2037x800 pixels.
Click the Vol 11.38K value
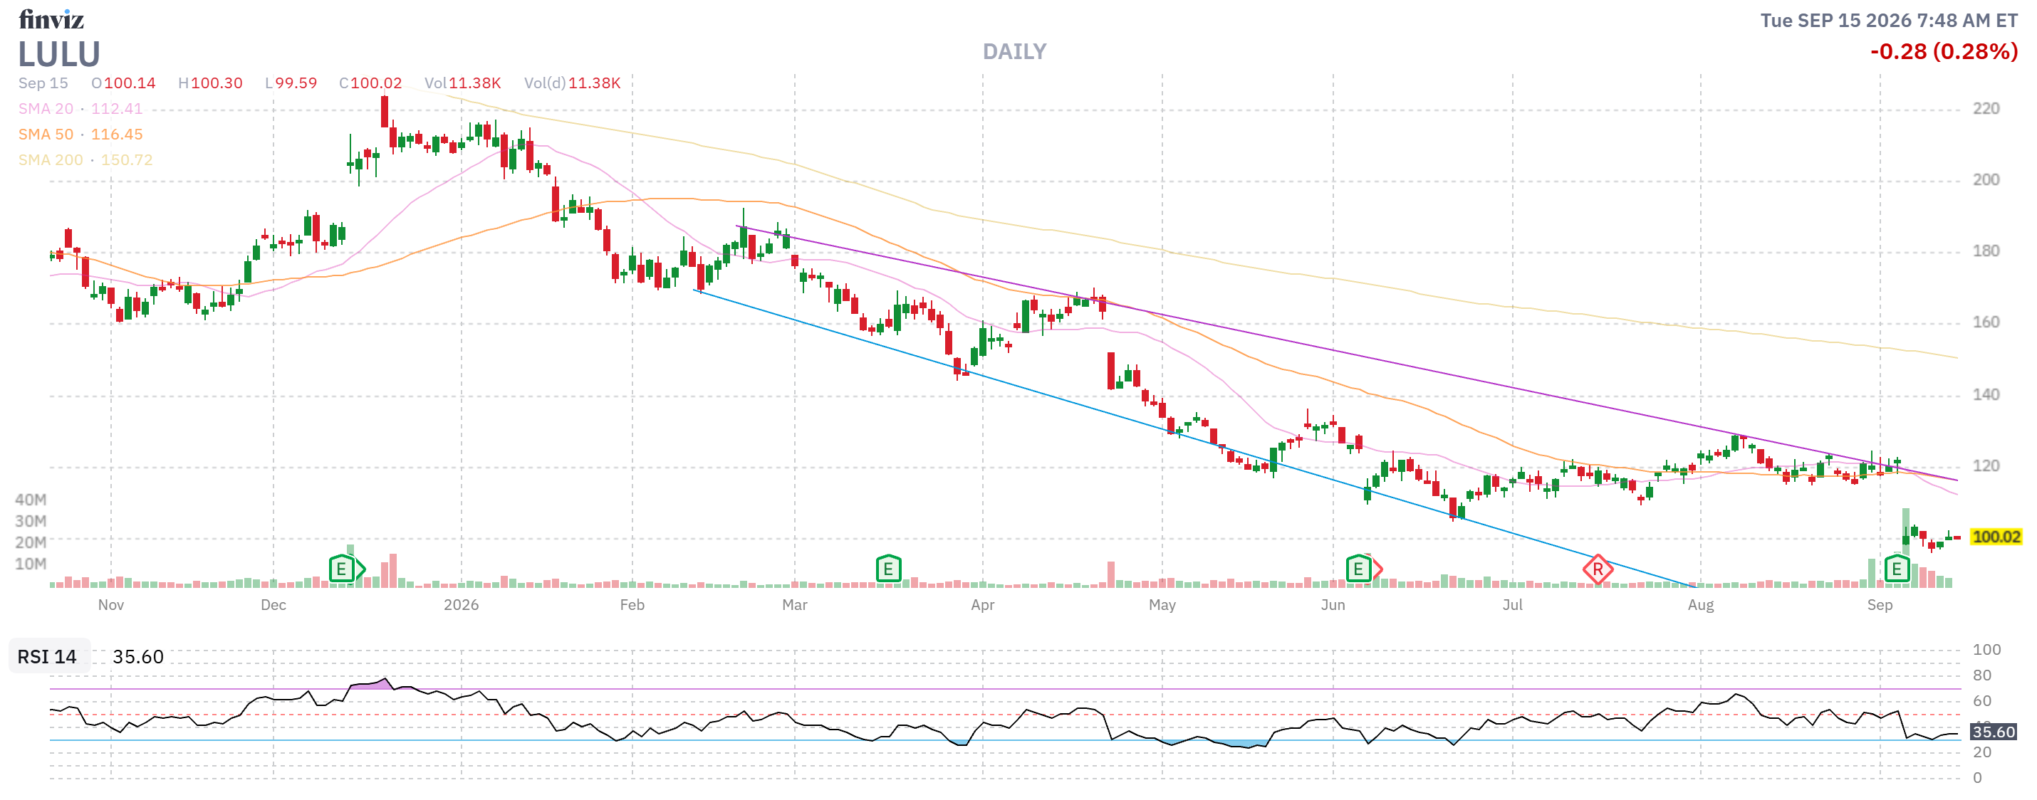tap(462, 83)
